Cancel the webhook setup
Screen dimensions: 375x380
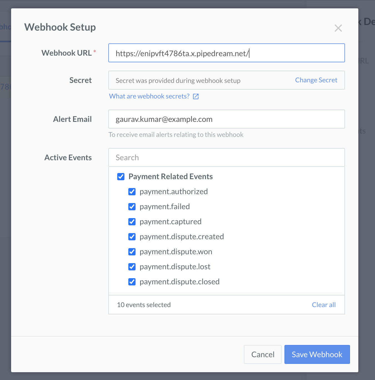[x=262, y=354]
